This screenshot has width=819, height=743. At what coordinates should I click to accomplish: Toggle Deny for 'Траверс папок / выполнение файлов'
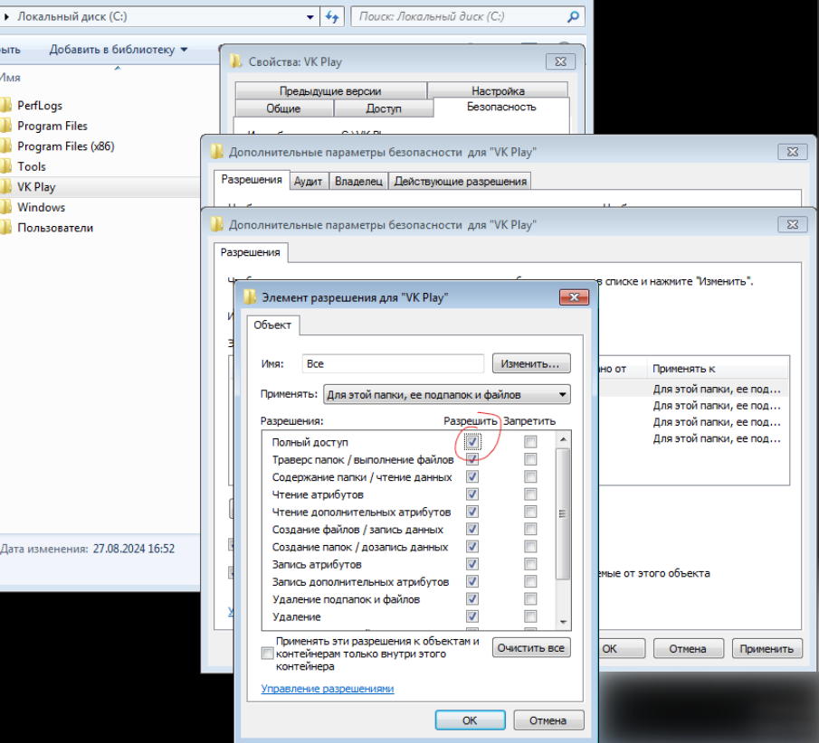pyautogui.click(x=530, y=459)
